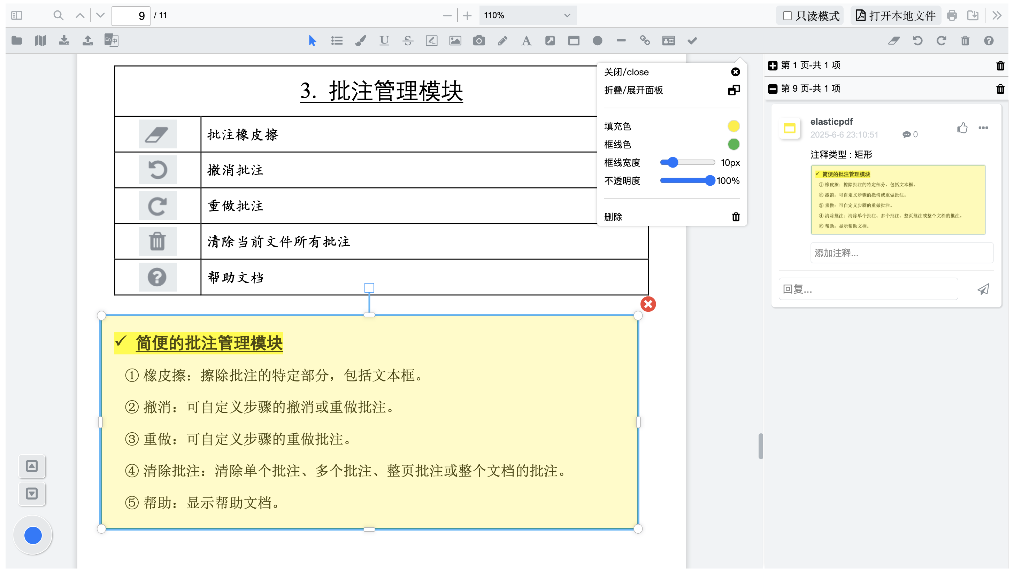Select the rectangle annotation tool
1014x572 pixels.
574,40
